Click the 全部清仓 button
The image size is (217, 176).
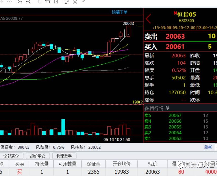[x=11, y=156]
